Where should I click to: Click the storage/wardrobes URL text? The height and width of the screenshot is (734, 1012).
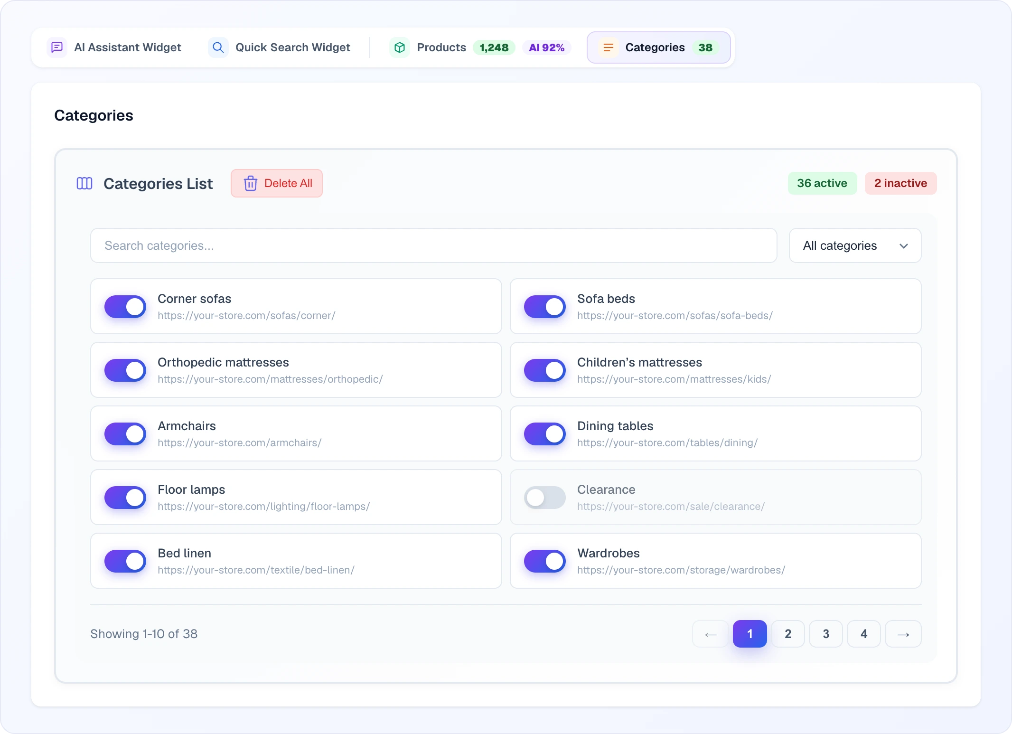click(681, 570)
